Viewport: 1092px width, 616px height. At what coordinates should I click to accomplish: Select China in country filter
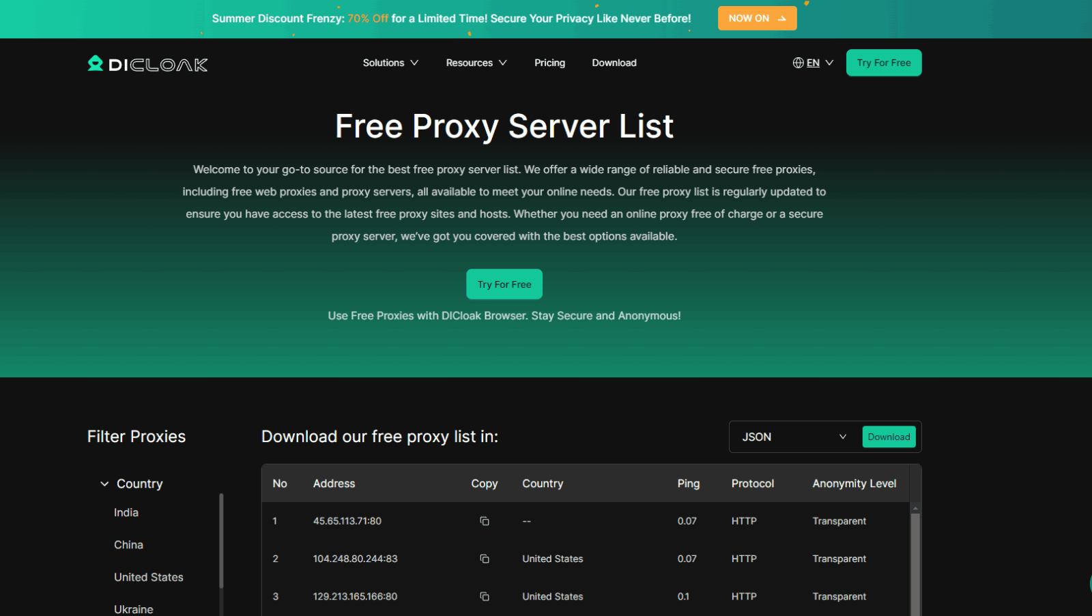point(128,544)
